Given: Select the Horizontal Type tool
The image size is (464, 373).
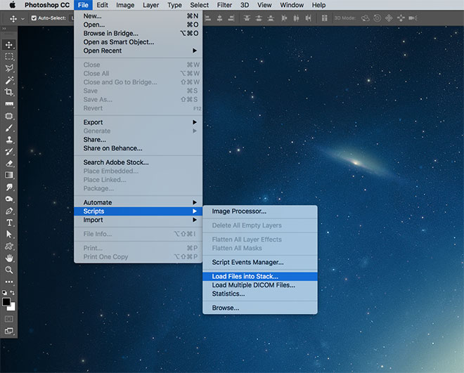Looking at the screenshot, I should (9, 223).
